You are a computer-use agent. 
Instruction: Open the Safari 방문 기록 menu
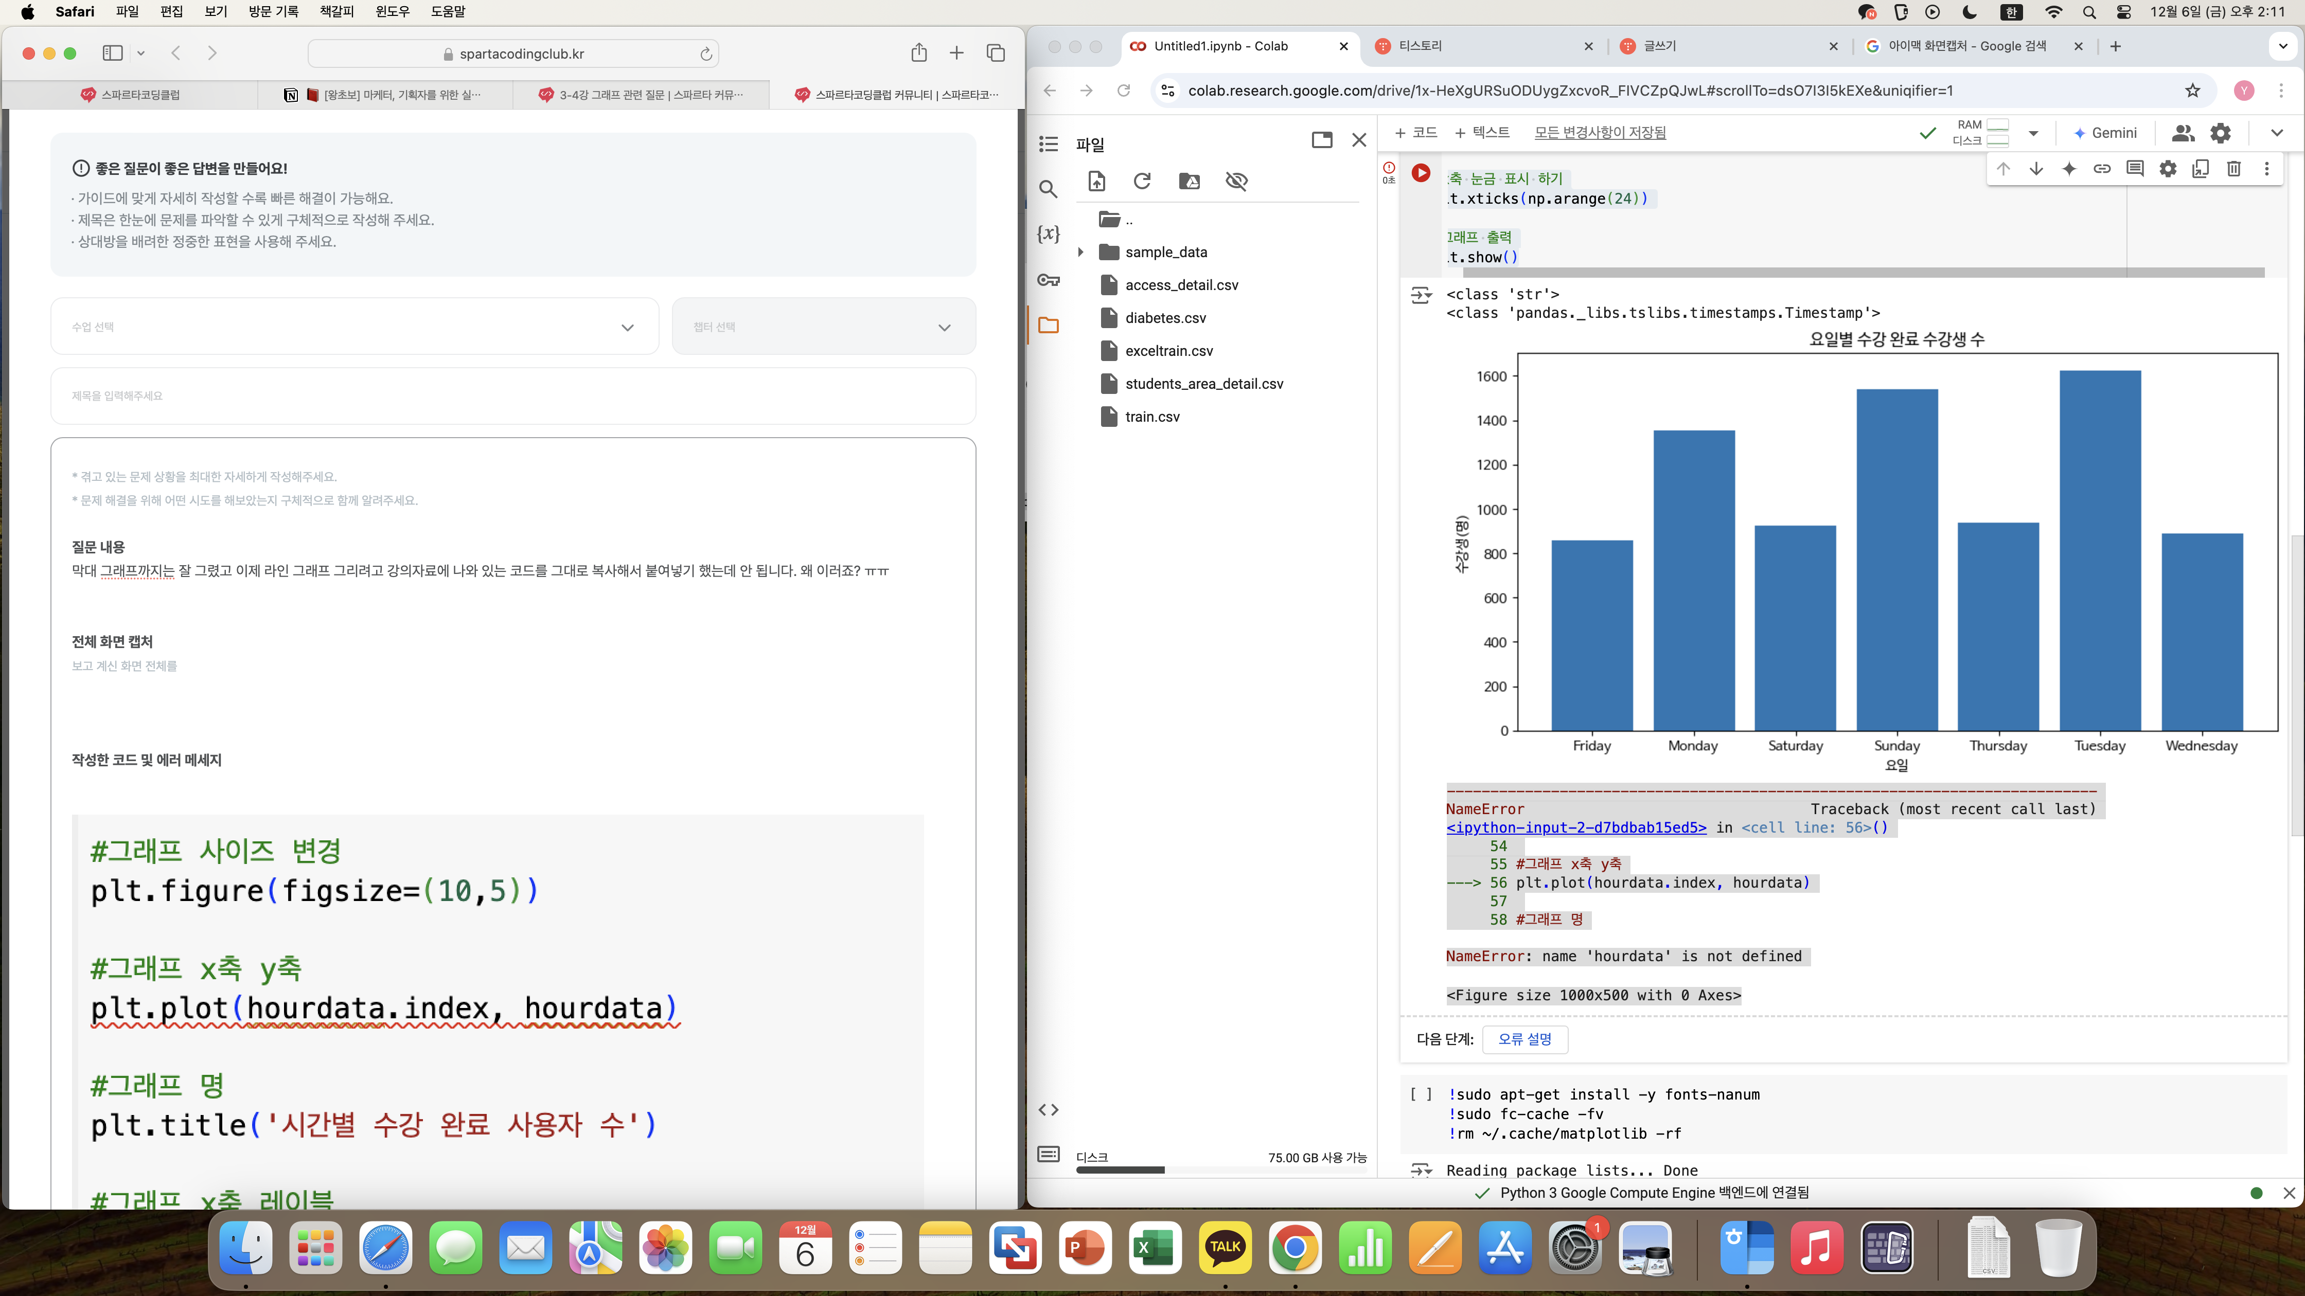[273, 12]
